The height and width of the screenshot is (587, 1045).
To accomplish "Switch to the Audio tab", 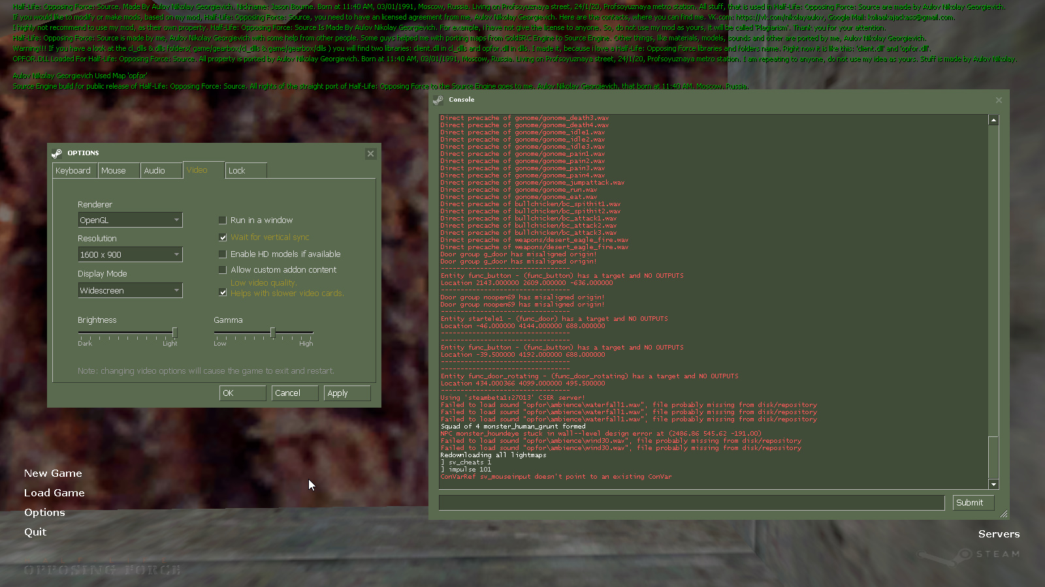I will pos(161,170).
